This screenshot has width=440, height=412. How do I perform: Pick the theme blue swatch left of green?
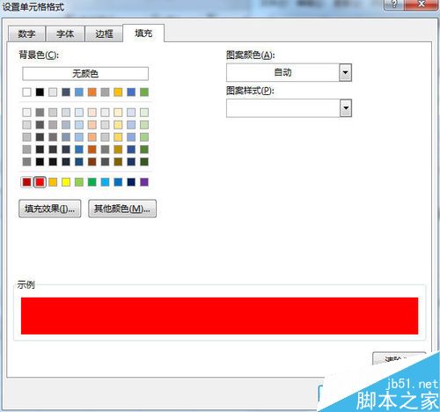(x=131, y=92)
